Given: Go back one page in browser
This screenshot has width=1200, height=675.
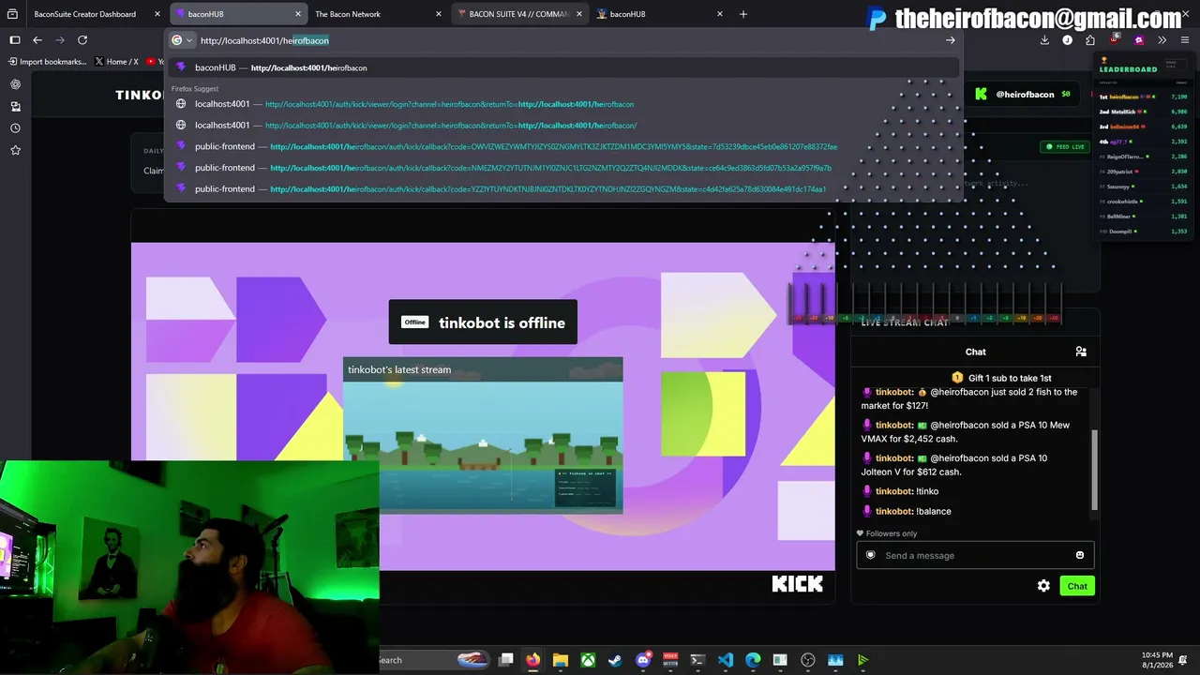Looking at the screenshot, I should [37, 40].
